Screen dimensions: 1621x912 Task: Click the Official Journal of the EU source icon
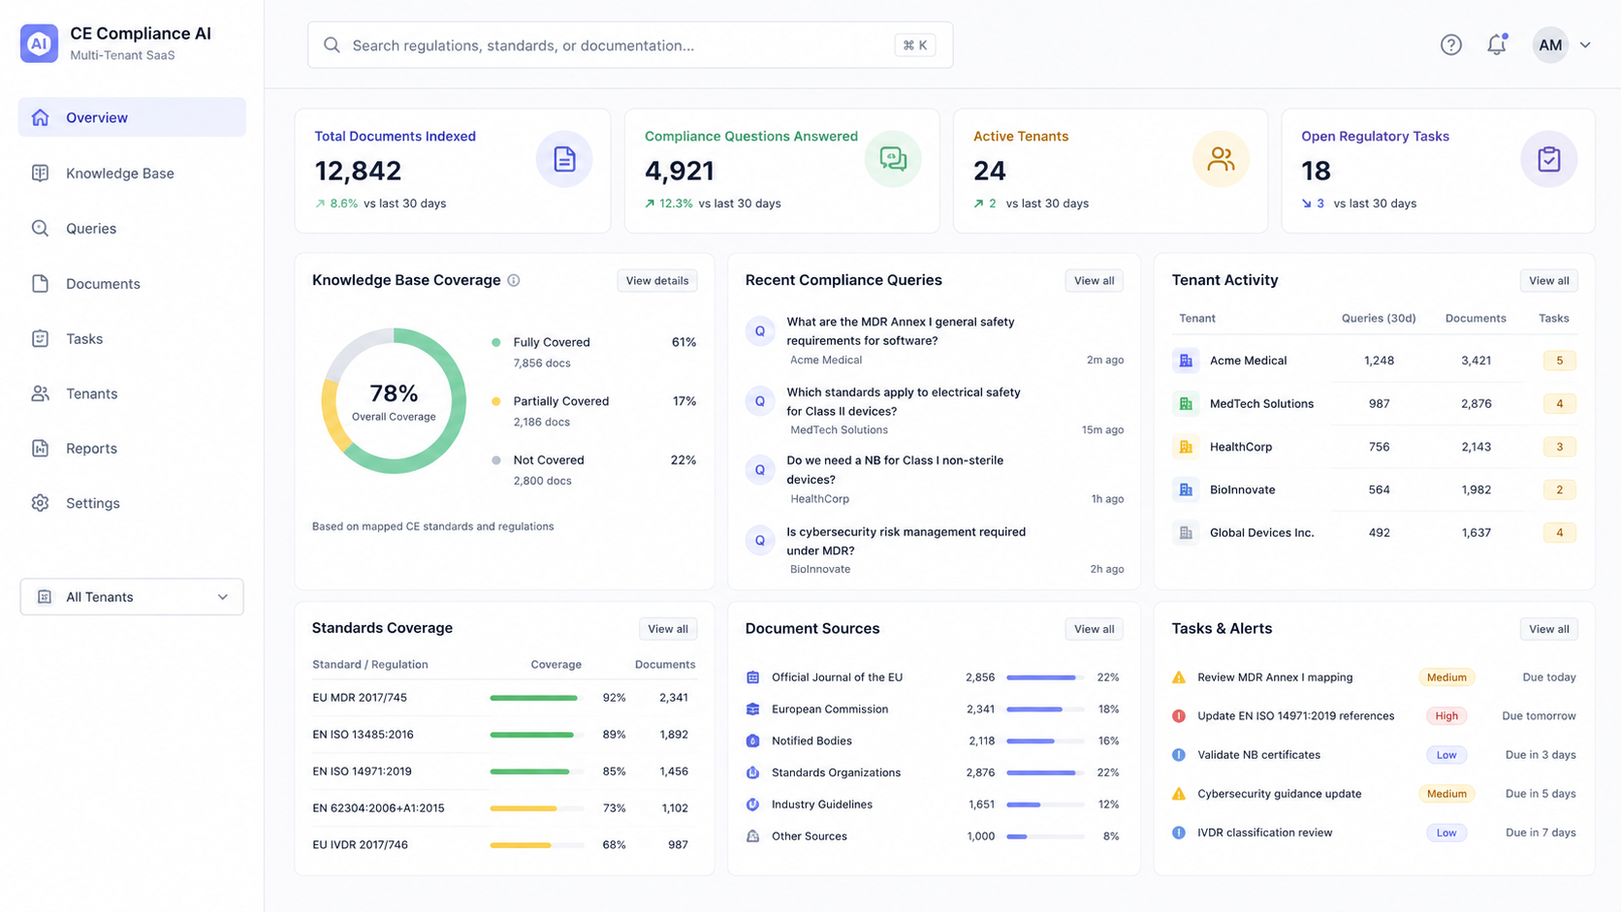click(752, 677)
